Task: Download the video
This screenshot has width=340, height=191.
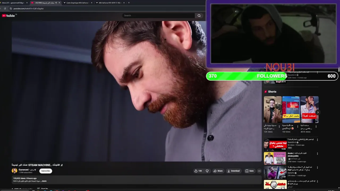Action: tap(233, 171)
